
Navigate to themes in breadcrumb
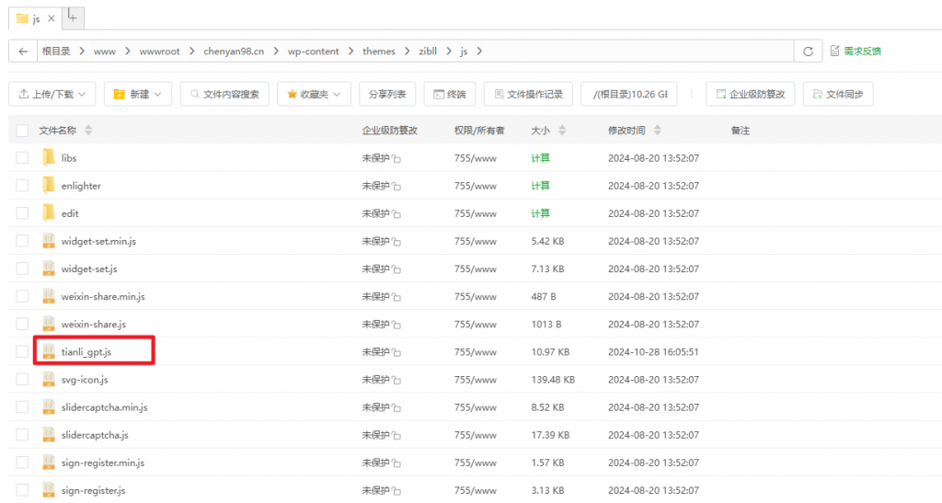[x=378, y=51]
